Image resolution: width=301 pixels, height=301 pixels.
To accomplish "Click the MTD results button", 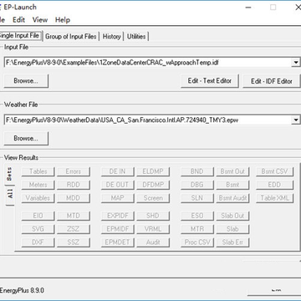I will pos(74,216).
